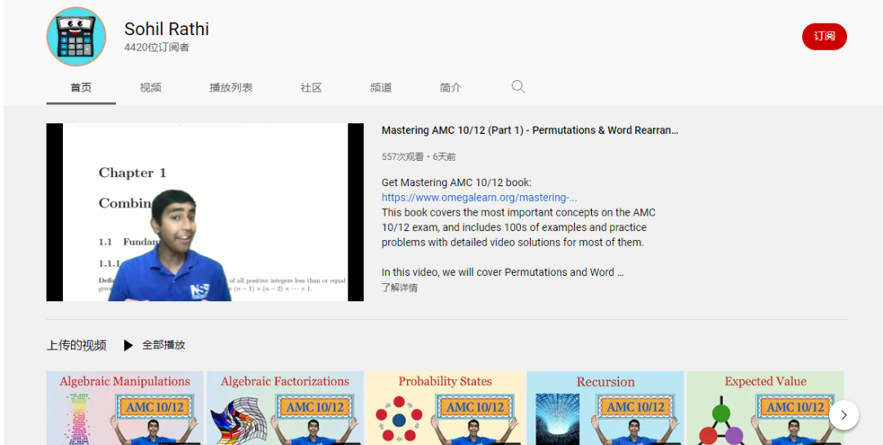View the 简介 tab
883x445 pixels.
point(450,87)
